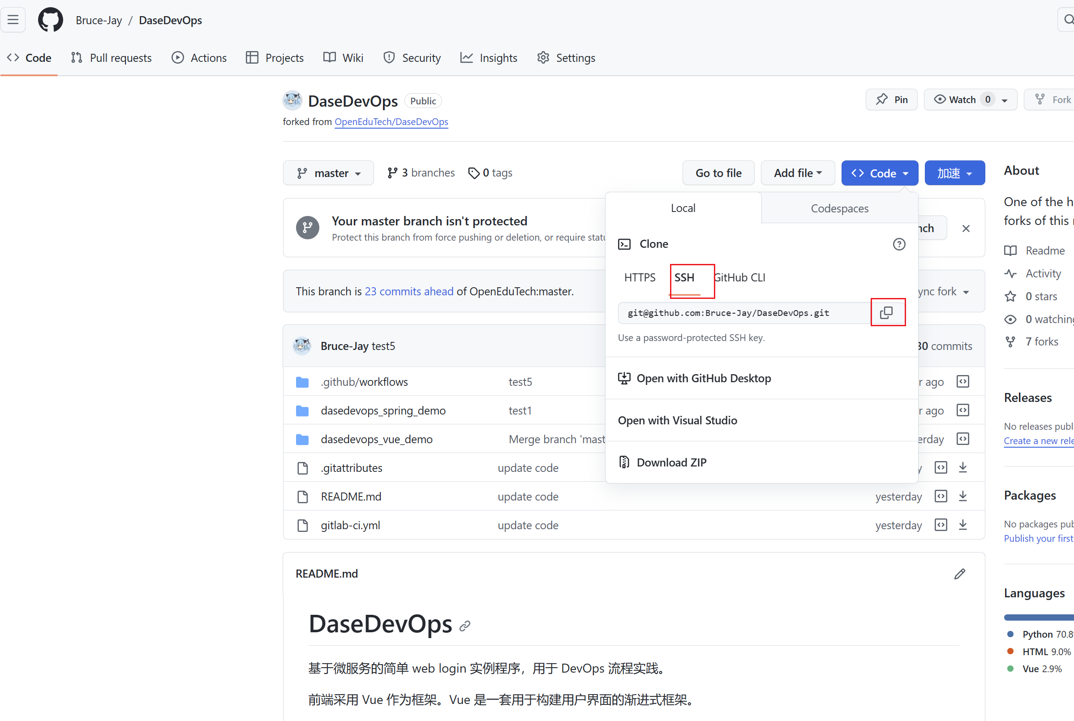Dismiss the branch protection notice
This screenshot has height=721, width=1074.
click(x=966, y=229)
